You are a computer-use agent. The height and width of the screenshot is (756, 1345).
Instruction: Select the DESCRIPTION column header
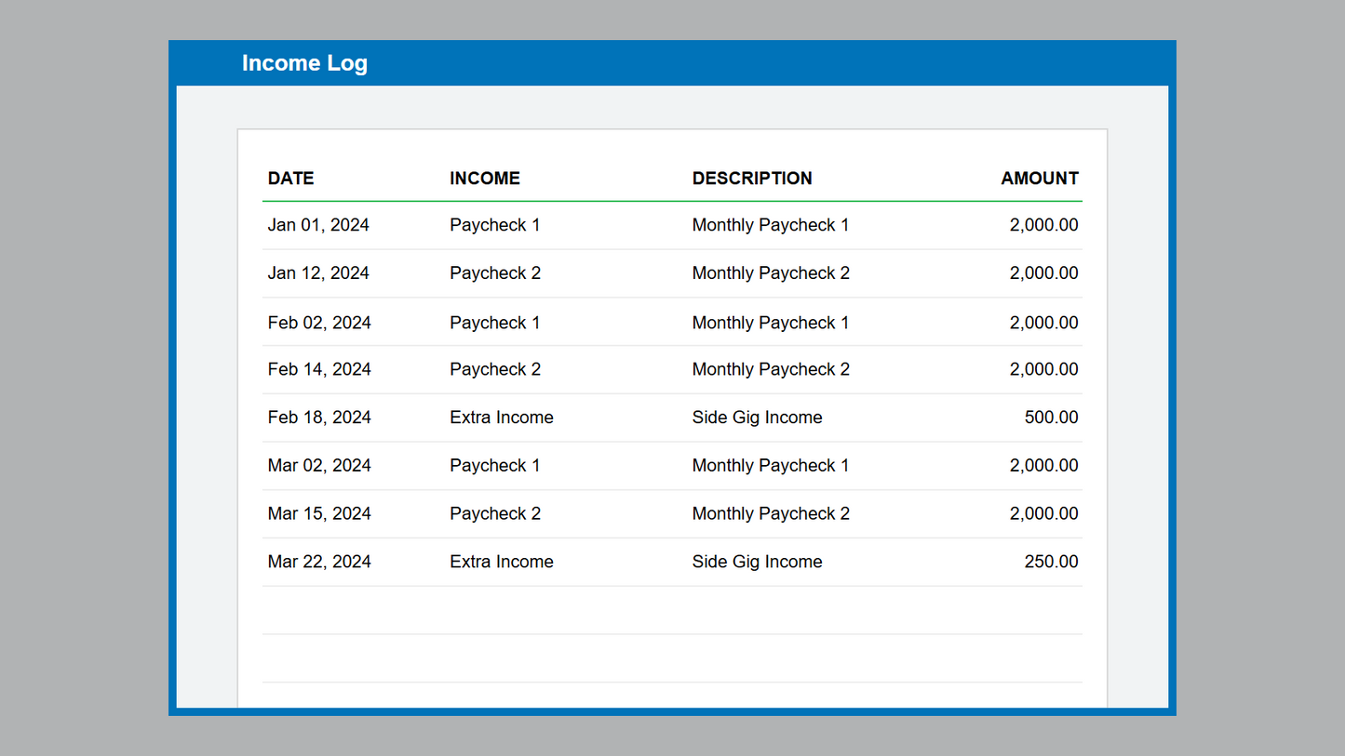[x=752, y=179]
